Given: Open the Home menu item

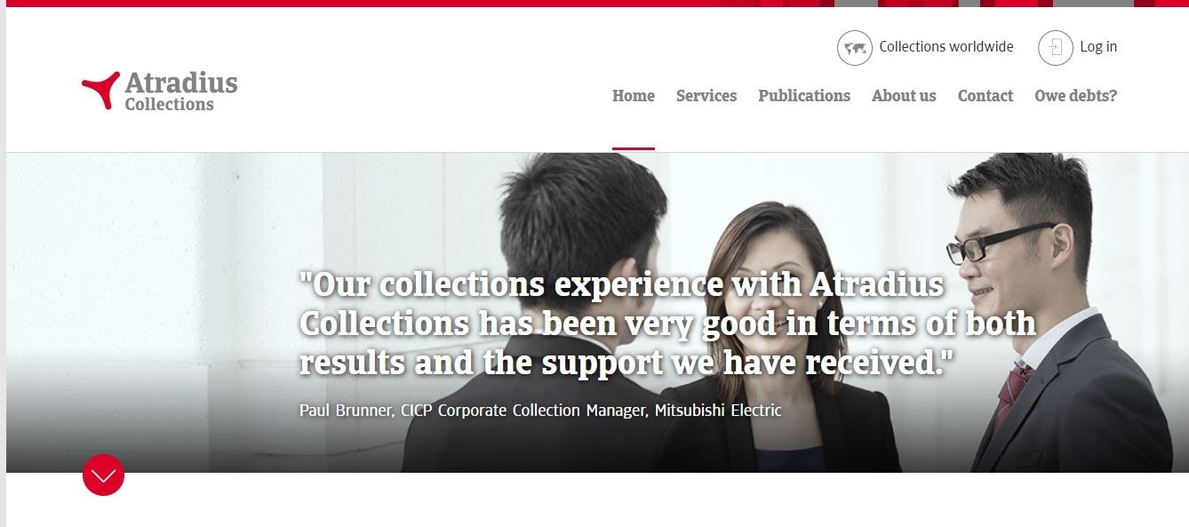Looking at the screenshot, I should (634, 96).
